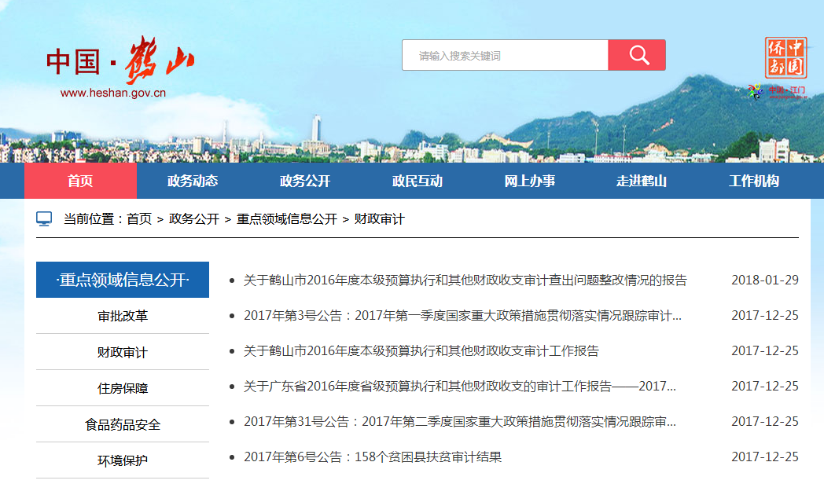
Task: Choose 食品药品安全 from sidebar menu
Action: [x=123, y=425]
